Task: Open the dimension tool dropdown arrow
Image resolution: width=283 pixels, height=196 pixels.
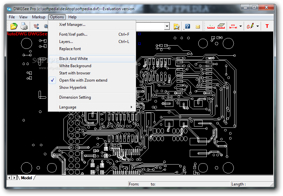Action: (x=240, y=27)
